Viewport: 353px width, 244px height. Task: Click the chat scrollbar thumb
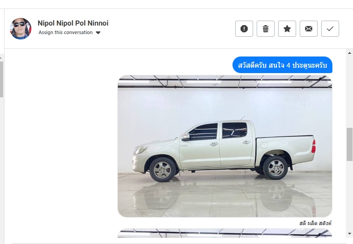(x=349, y=144)
